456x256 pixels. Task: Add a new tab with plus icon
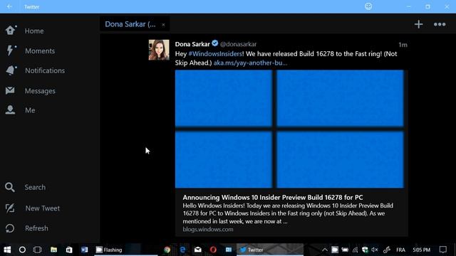coord(418,24)
